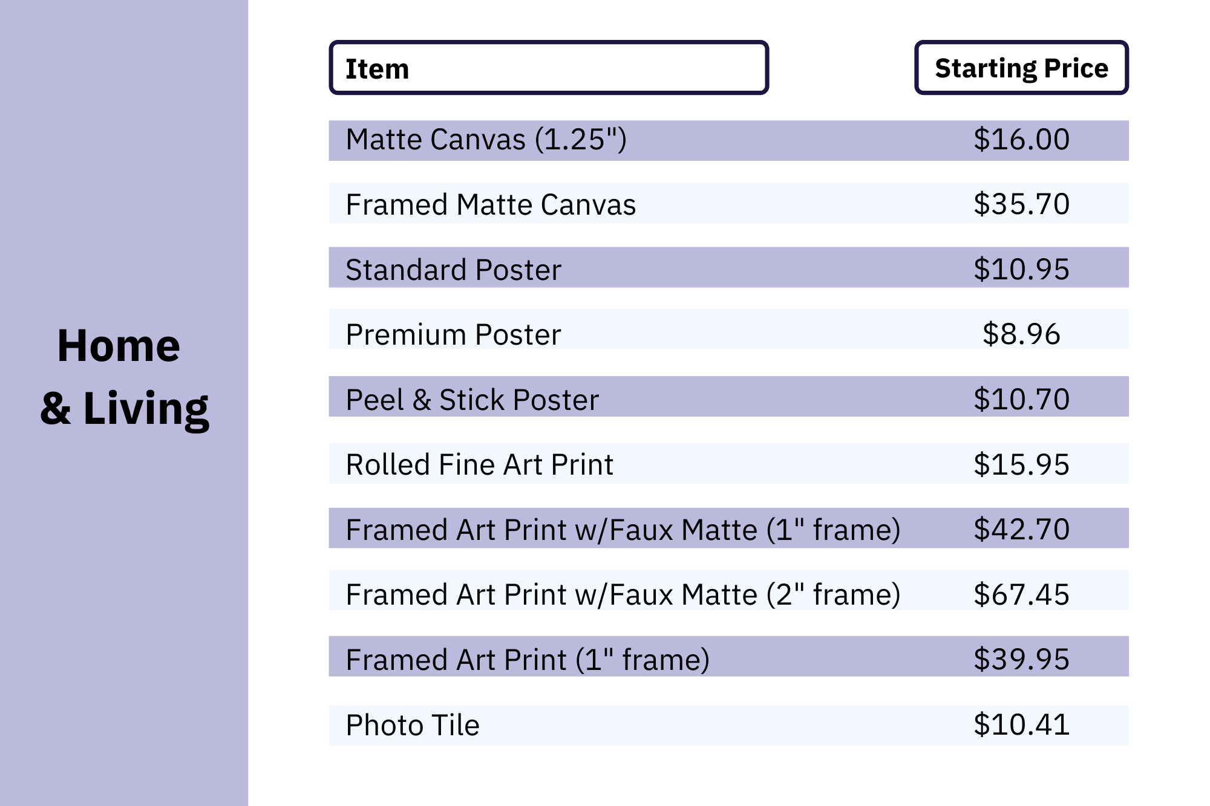Click the Rolled Fine Art Print item
The height and width of the screenshot is (806, 1210).
pyautogui.click(x=479, y=464)
